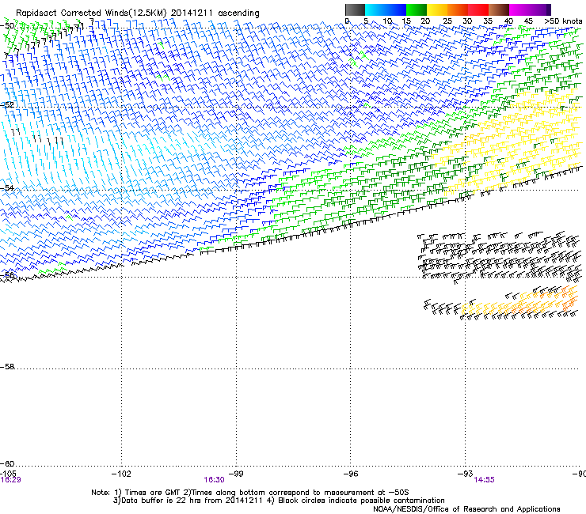Screen dimensions: 586x514
Task: Click the -52 latitude axis label
Action: click(7, 105)
